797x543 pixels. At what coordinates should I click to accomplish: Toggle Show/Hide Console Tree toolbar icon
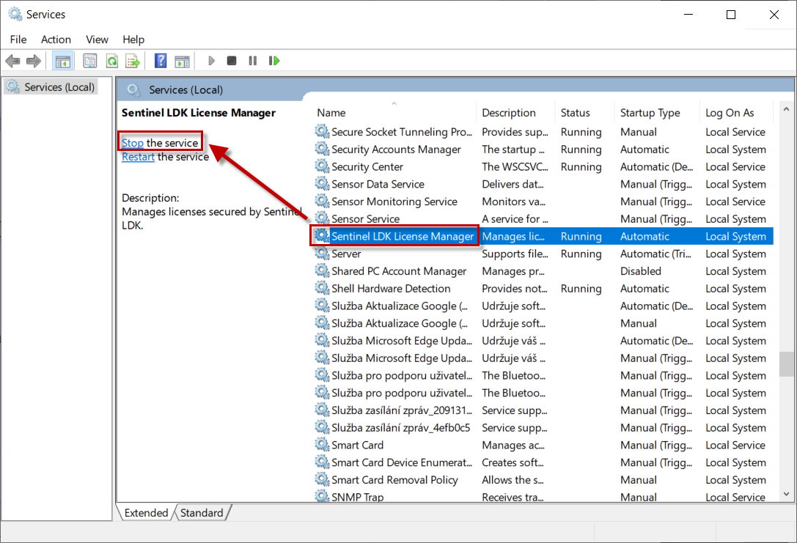pos(63,62)
